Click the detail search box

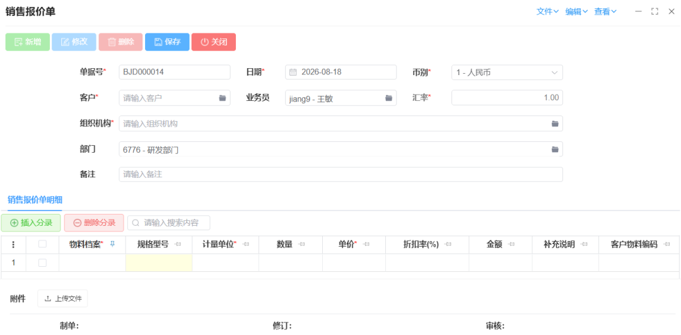click(x=169, y=223)
